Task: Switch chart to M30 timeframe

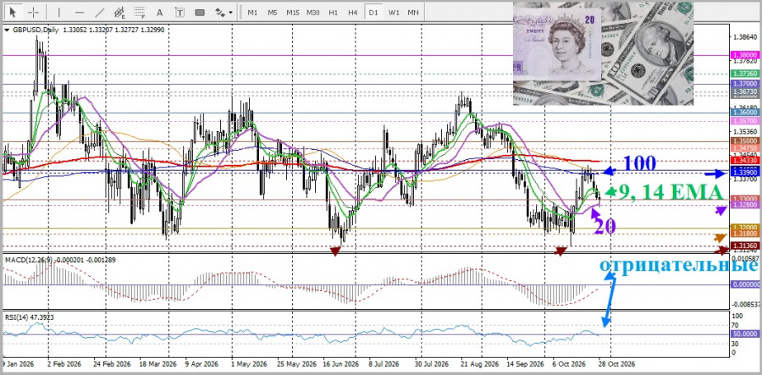Action: click(313, 12)
